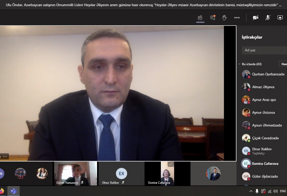
Task: Select participant Aynur Araz qızı
Action: (264, 100)
